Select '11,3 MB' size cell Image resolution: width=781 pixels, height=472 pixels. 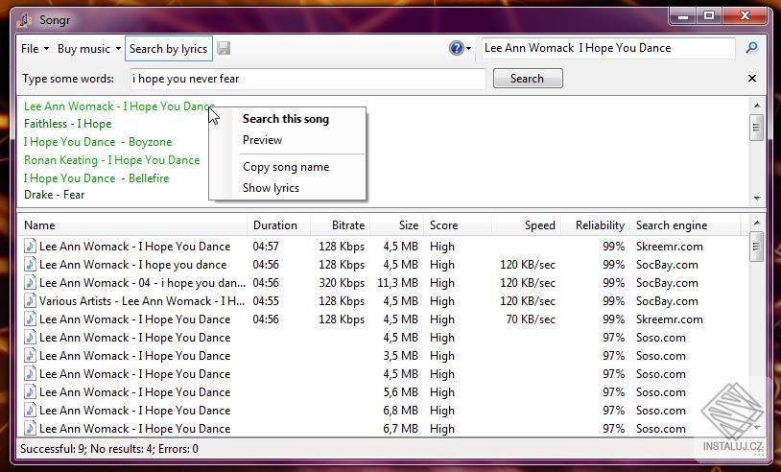(x=397, y=283)
